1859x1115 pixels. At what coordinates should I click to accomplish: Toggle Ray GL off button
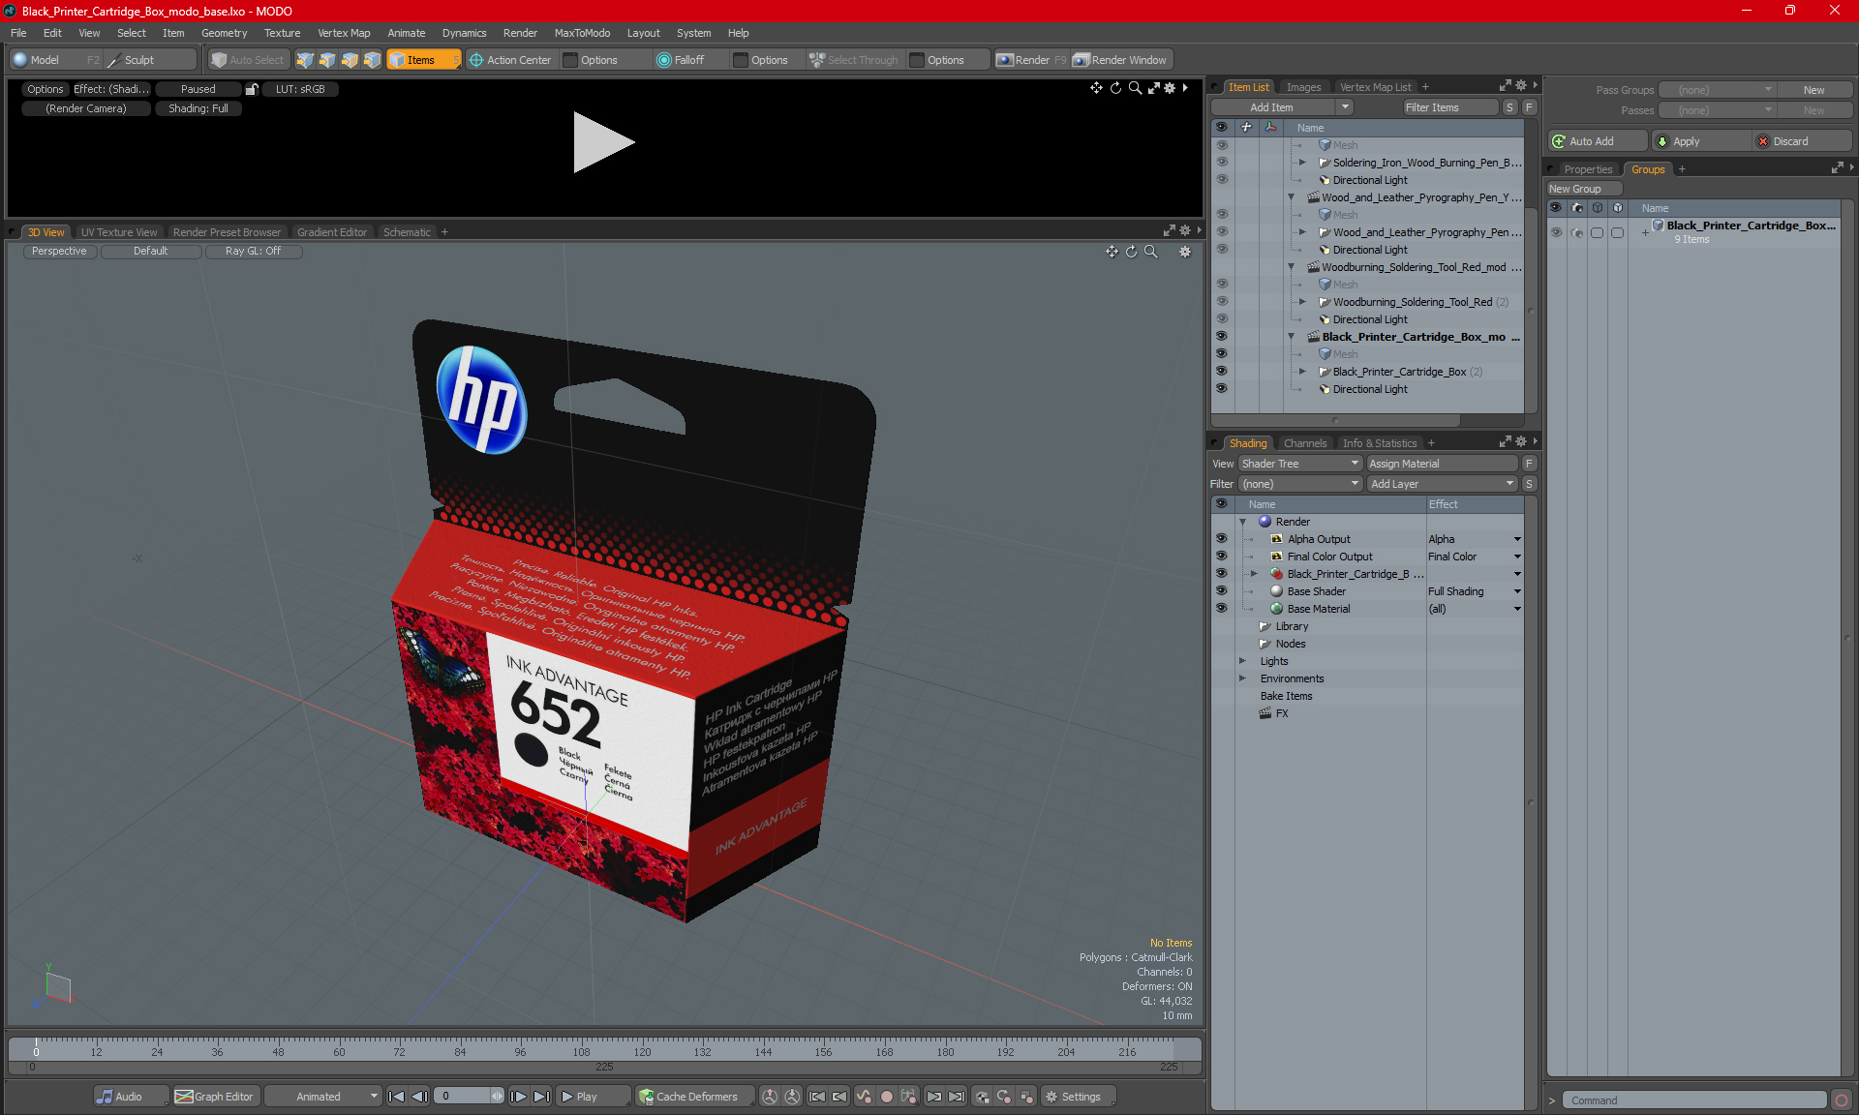tap(254, 251)
